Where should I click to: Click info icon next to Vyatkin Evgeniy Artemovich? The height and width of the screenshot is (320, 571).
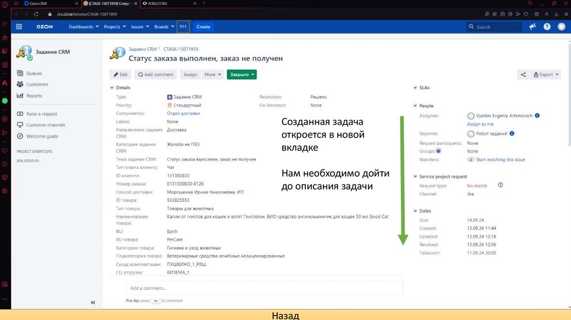(x=537, y=115)
